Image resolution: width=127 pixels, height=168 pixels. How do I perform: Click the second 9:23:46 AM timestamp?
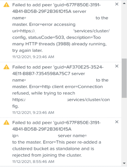[x=33, y=113]
